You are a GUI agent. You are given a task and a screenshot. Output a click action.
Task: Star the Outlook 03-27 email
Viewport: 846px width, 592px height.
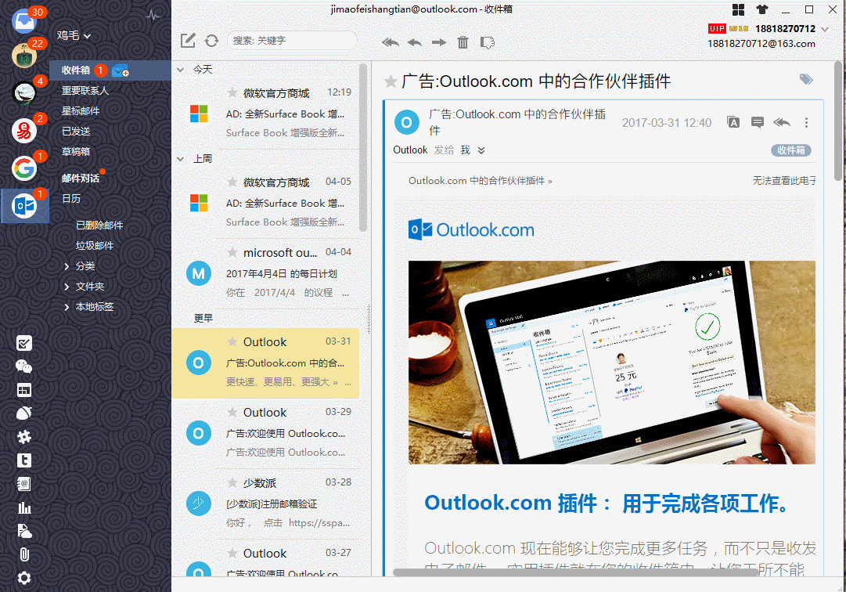click(232, 553)
